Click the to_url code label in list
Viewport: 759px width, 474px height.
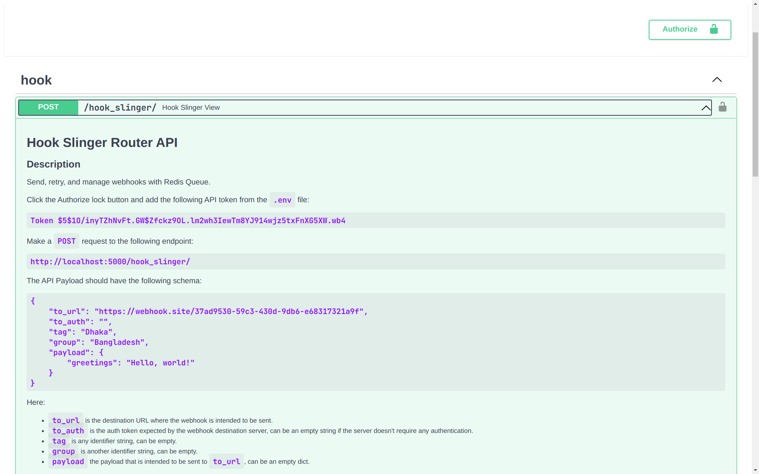tap(66, 421)
